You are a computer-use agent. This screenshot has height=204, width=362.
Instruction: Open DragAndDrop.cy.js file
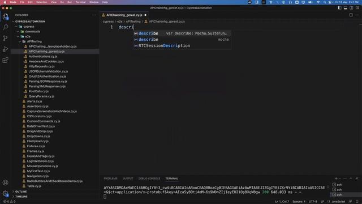tap(40, 131)
